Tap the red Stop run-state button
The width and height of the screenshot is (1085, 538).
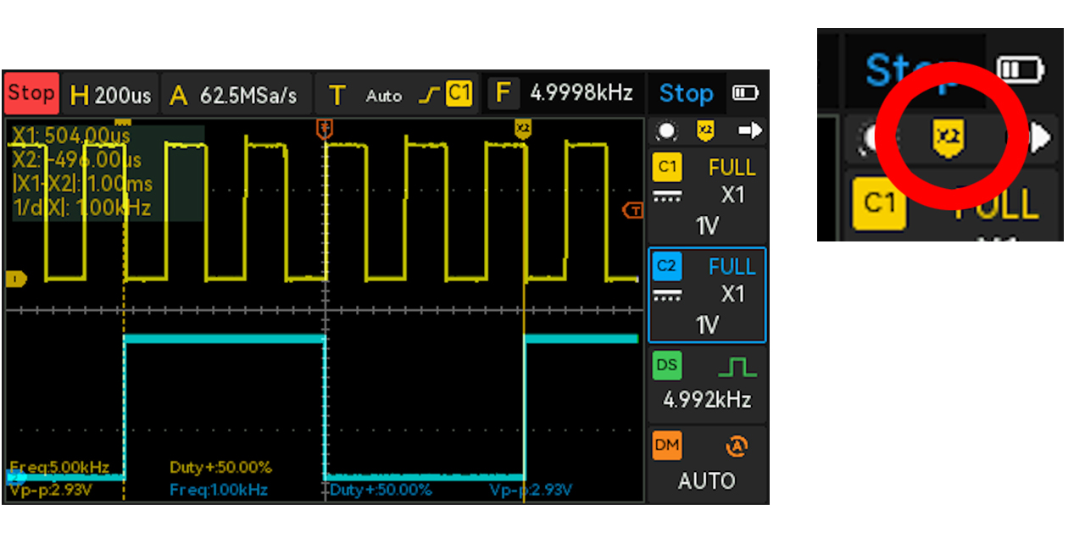[x=31, y=93]
